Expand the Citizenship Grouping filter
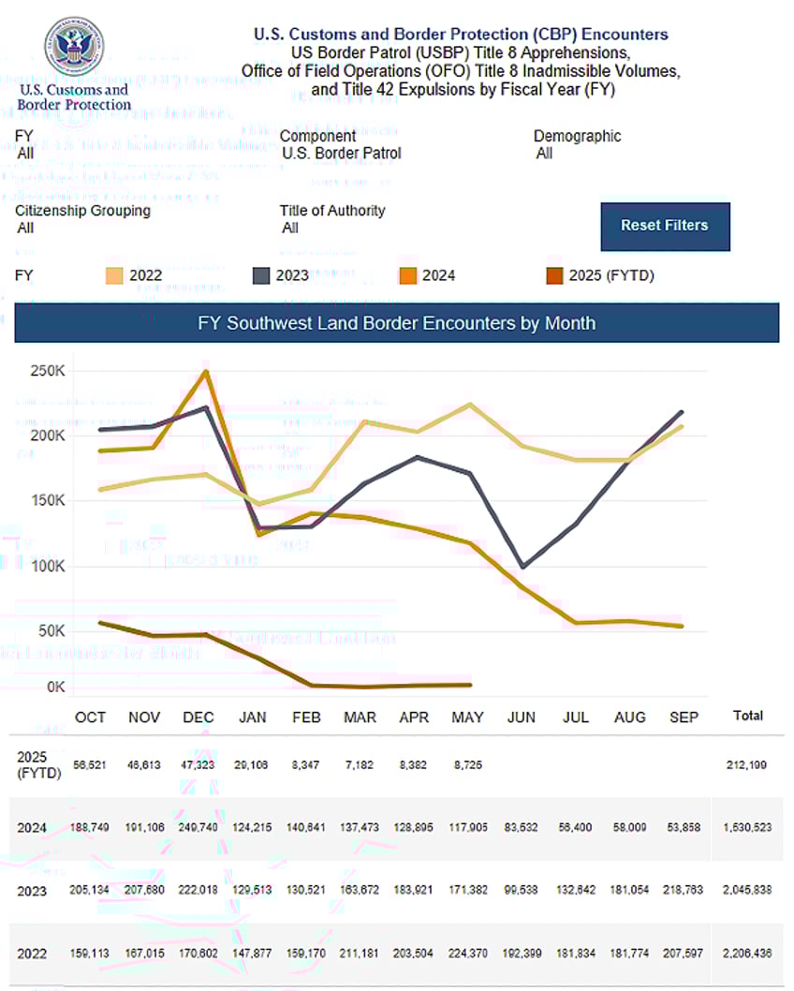Image resolution: width=794 pixels, height=991 pixels. click(x=82, y=218)
